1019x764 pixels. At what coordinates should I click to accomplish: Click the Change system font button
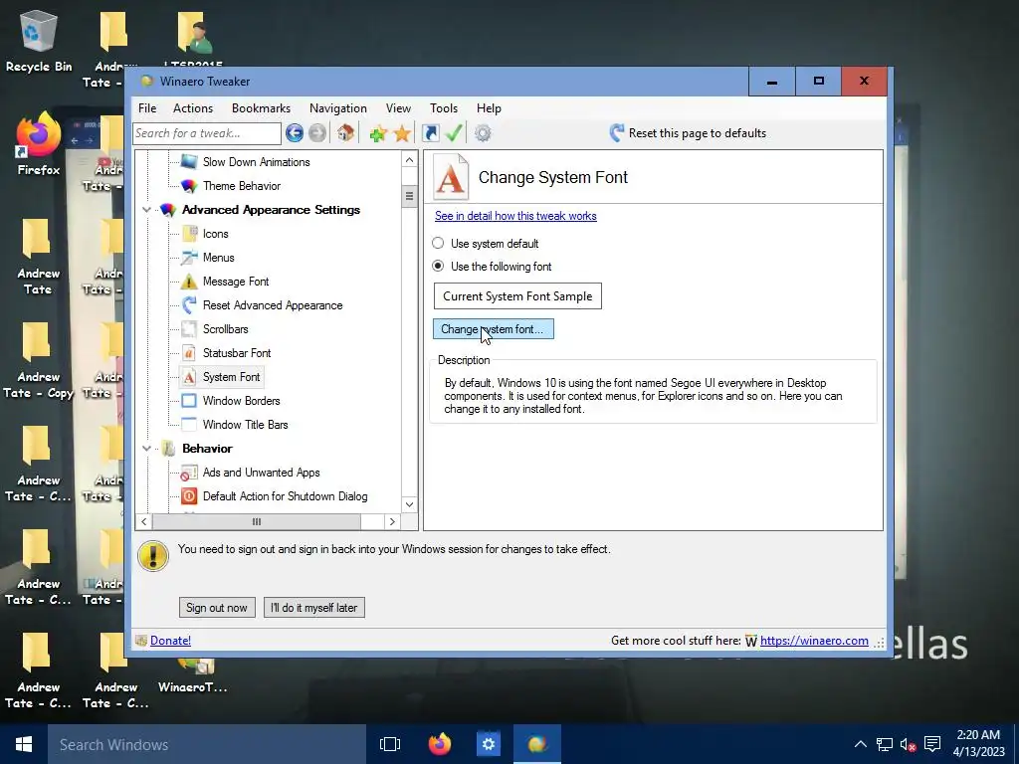pyautogui.click(x=494, y=329)
